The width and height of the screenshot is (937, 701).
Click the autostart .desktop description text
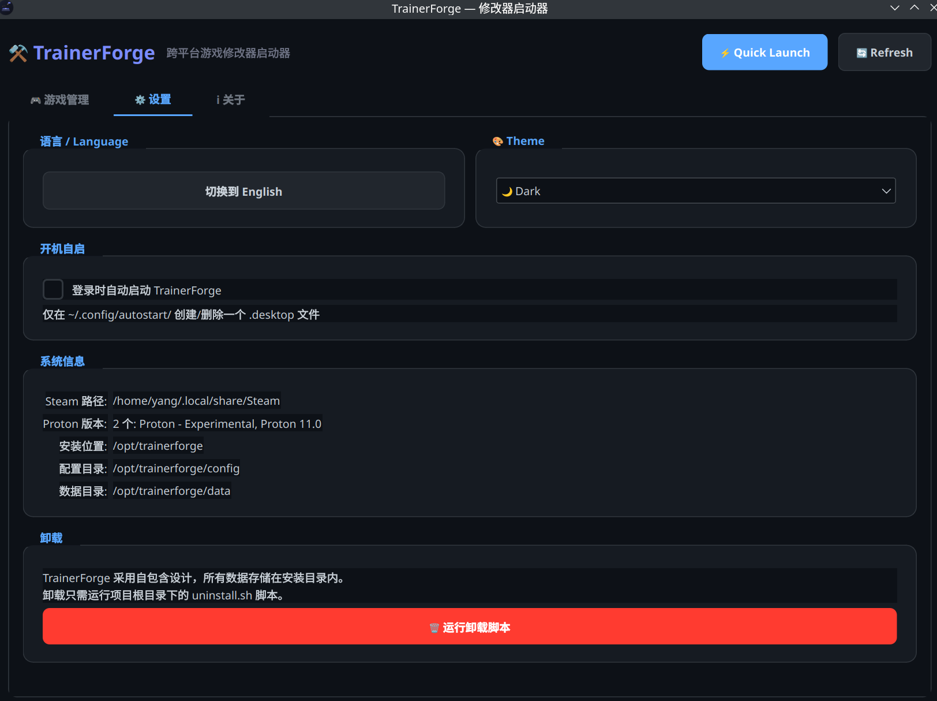(181, 315)
